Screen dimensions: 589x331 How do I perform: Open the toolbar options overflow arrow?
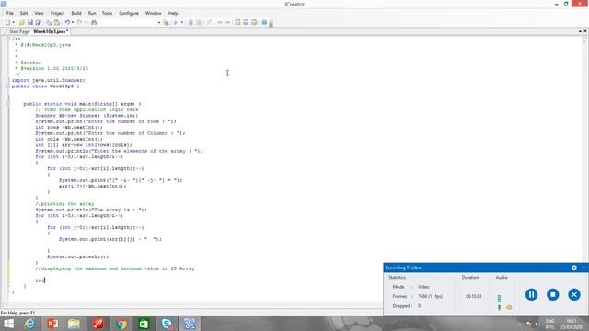pyautogui.click(x=271, y=23)
